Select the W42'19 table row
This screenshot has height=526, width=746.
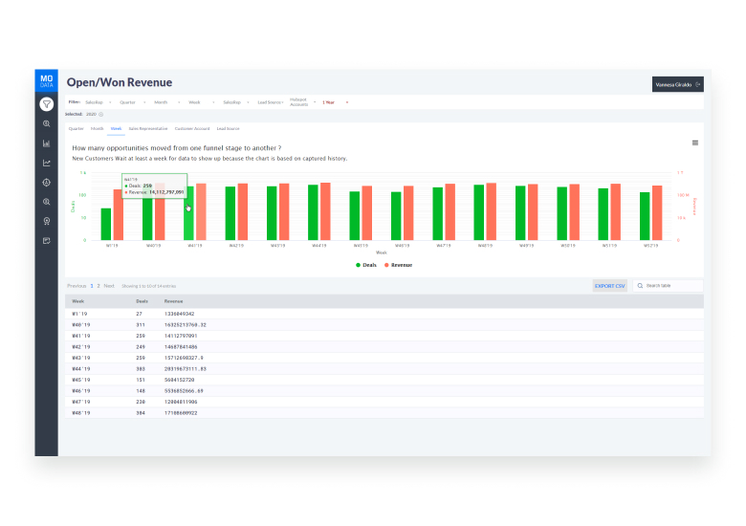pos(384,347)
